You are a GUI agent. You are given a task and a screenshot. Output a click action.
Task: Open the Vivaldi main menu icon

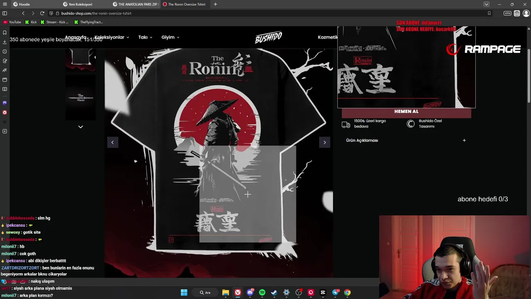tap(5, 4)
